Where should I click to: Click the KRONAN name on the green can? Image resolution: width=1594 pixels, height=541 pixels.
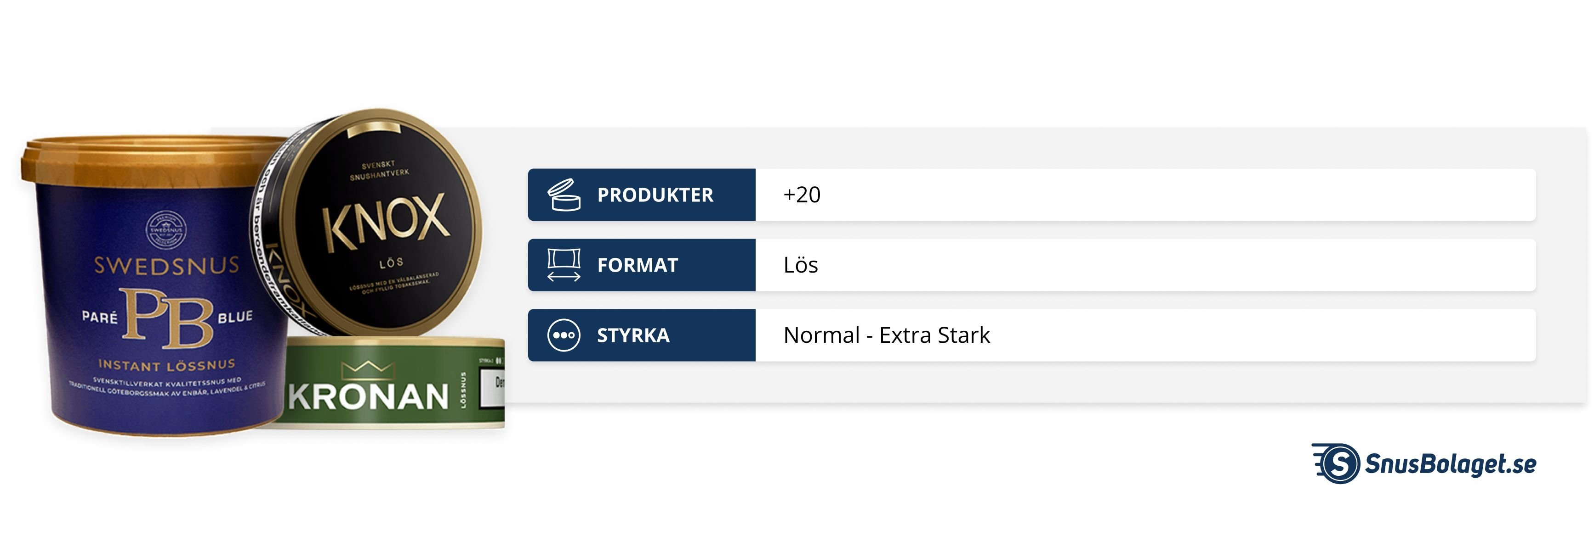click(x=368, y=396)
